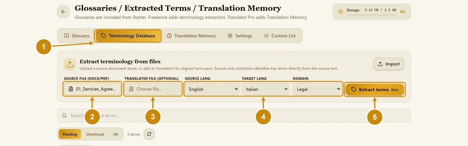This screenshot has width=468, height=146.
Task: Show All extracted terms filter
Action: 115,134
